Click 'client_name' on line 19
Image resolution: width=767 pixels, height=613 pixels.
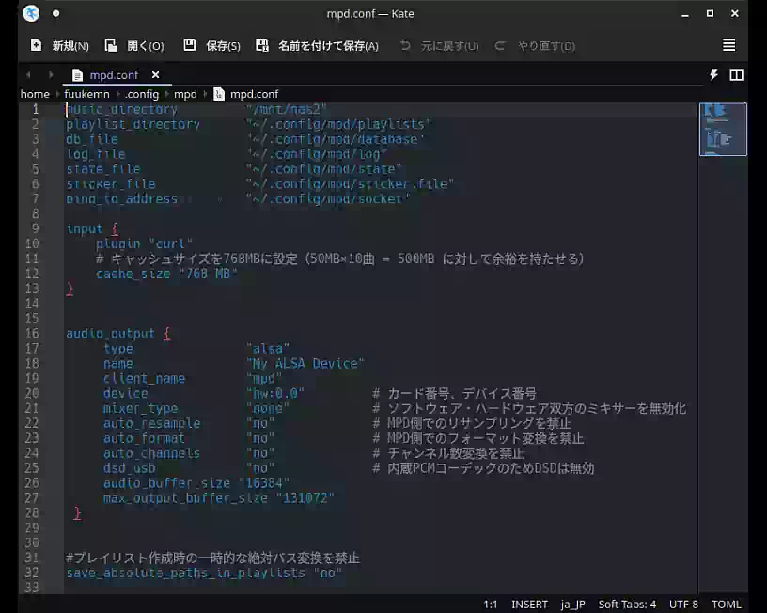tap(144, 379)
